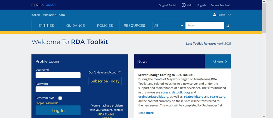Open the rda-rsc.org link
Viewport: 273px width, 118px height.
218,97
